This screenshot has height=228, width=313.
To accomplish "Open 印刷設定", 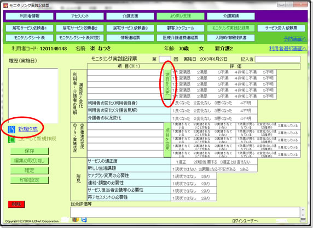I will pos(30,180).
